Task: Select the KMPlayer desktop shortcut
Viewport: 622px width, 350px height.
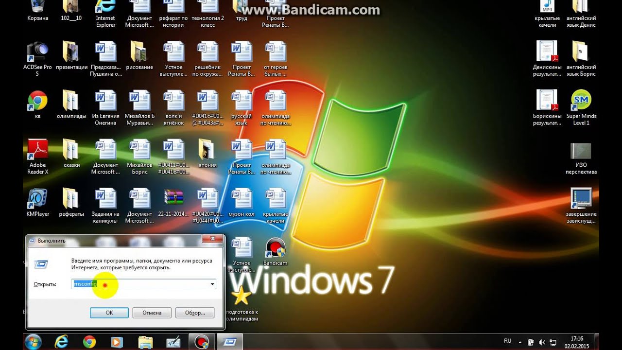Action: pos(37,202)
